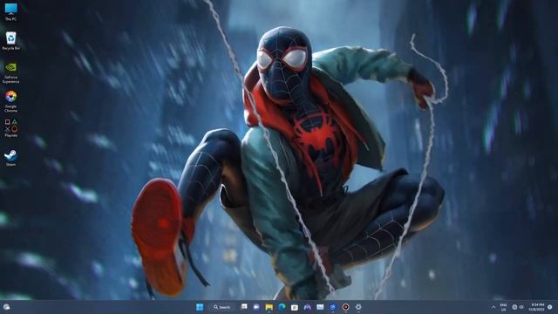The height and width of the screenshot is (314, 558).
Task: Select the Playnite desktop shortcut
Action: click(10, 128)
